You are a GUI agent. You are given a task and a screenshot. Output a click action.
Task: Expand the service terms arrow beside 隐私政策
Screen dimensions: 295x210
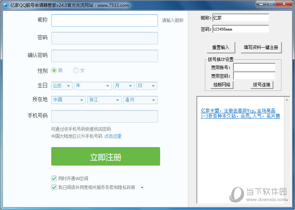tap(142, 188)
